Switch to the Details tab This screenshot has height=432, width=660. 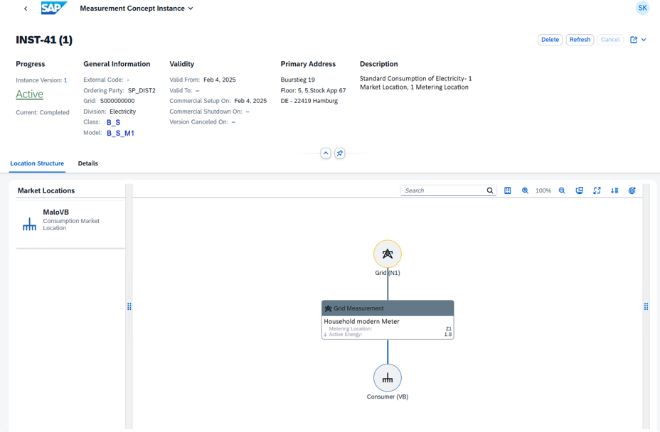(88, 163)
